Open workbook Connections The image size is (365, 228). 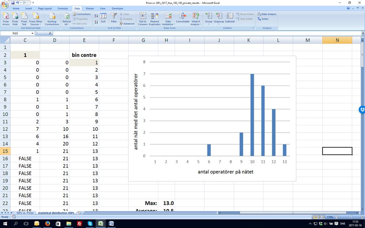pyautogui.click(x=81, y=14)
